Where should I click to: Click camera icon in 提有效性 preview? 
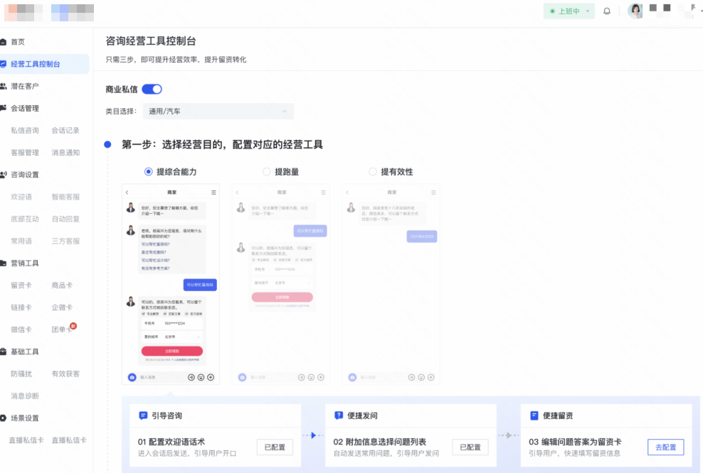tap(352, 377)
